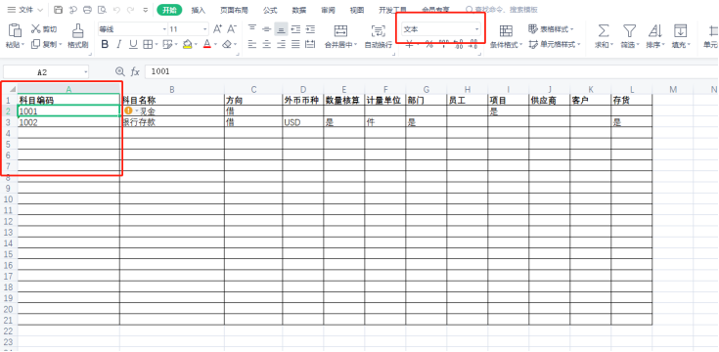Click the Save icon in quick toolbar
719x352 pixels.
[58, 10]
